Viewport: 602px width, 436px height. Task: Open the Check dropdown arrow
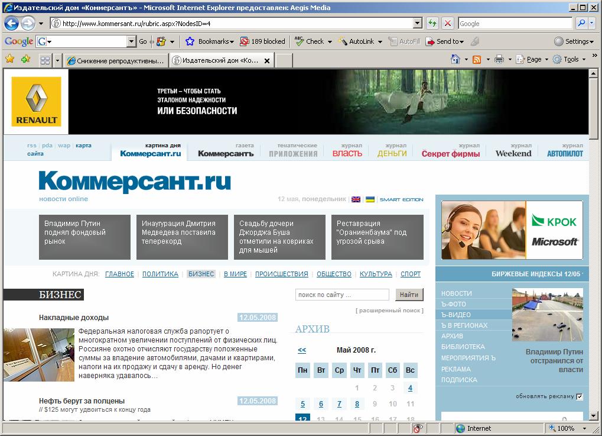(330, 41)
